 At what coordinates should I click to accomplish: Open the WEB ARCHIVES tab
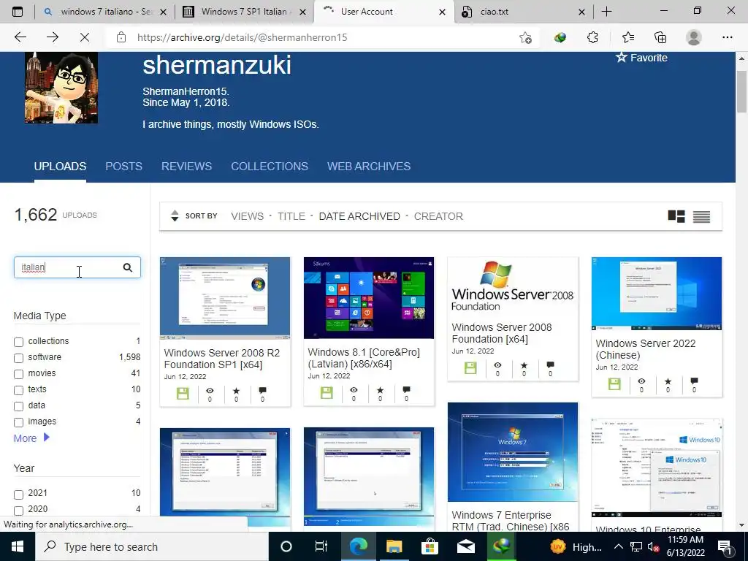point(369,166)
